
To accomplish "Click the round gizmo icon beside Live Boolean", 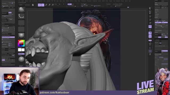I will tap(33, 5).
